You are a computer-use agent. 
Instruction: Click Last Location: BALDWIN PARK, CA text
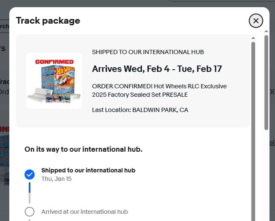click(x=140, y=110)
